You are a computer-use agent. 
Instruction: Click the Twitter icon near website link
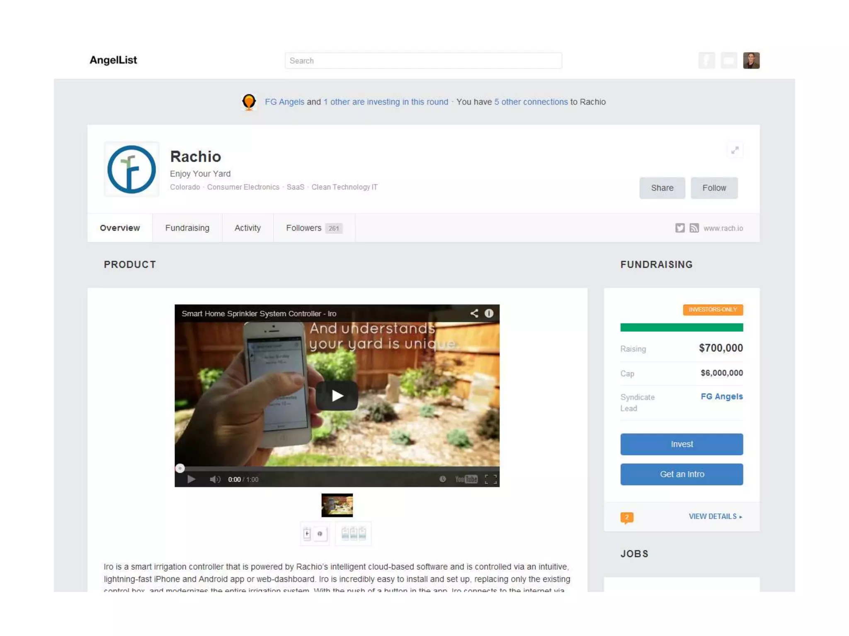click(679, 228)
